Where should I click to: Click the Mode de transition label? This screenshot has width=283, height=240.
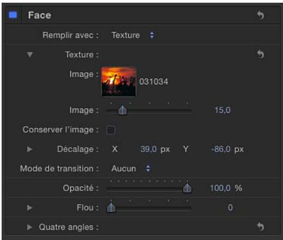(x=60, y=169)
